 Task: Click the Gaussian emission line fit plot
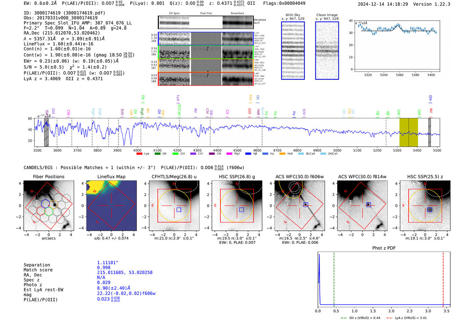click(x=397, y=46)
